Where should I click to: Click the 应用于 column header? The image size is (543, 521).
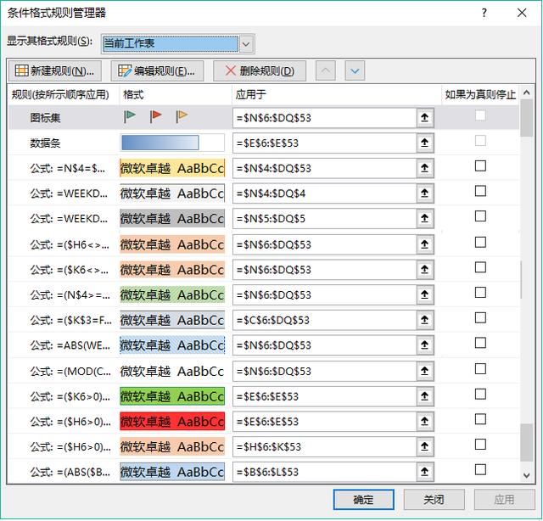click(x=336, y=94)
